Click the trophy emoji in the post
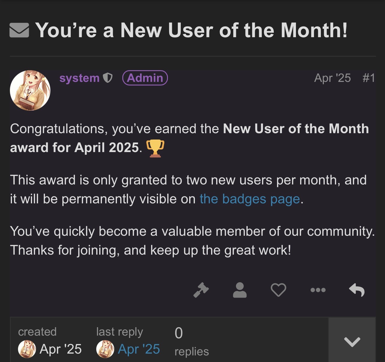This screenshot has width=385, height=362. (155, 148)
